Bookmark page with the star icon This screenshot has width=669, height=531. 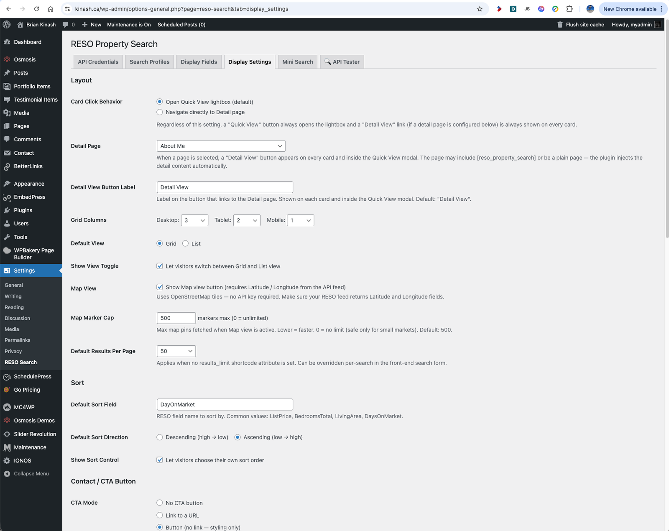[480, 9]
